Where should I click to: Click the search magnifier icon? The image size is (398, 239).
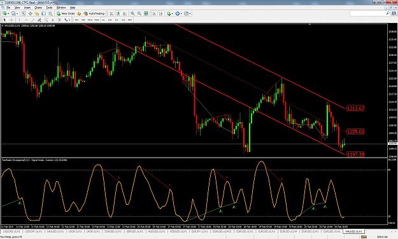point(388,13)
